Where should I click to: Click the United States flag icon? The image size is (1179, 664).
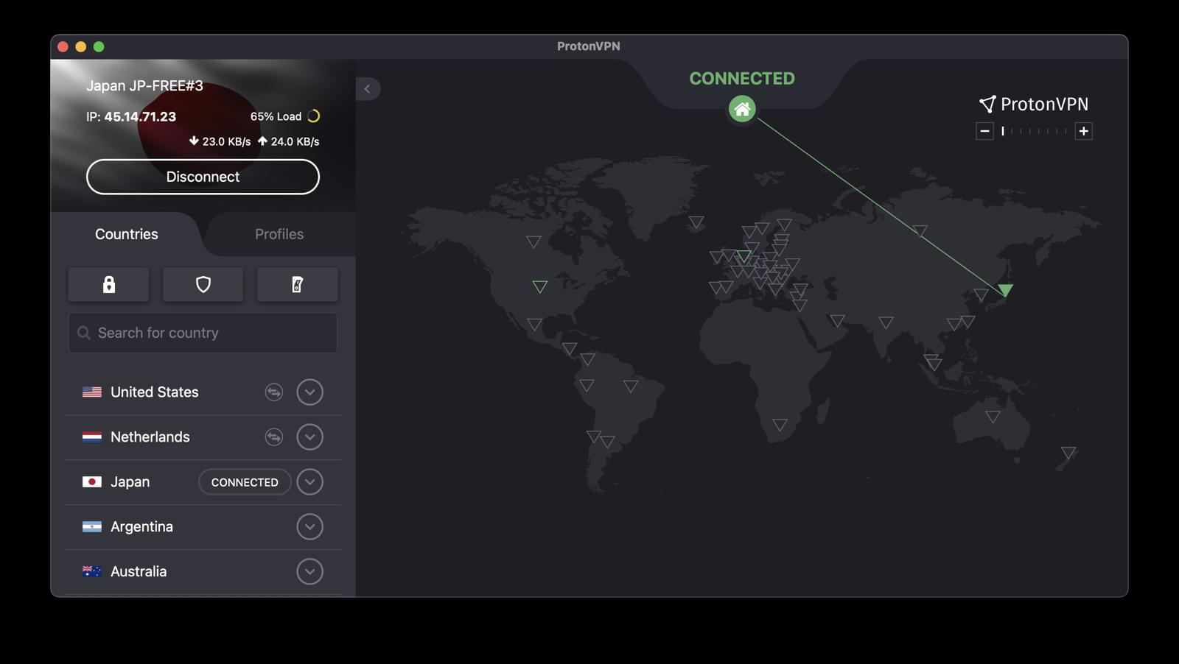click(92, 392)
